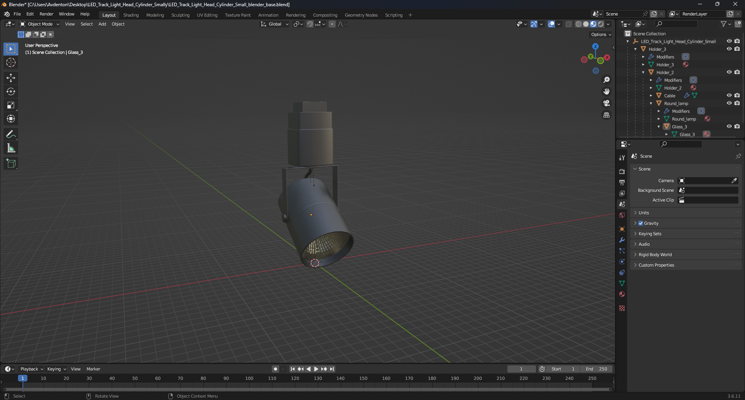The width and height of the screenshot is (745, 400).
Task: Open the Object properties tab
Action: (622, 229)
